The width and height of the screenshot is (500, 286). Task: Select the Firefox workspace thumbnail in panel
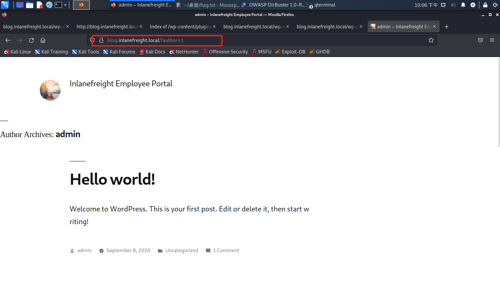81,5
